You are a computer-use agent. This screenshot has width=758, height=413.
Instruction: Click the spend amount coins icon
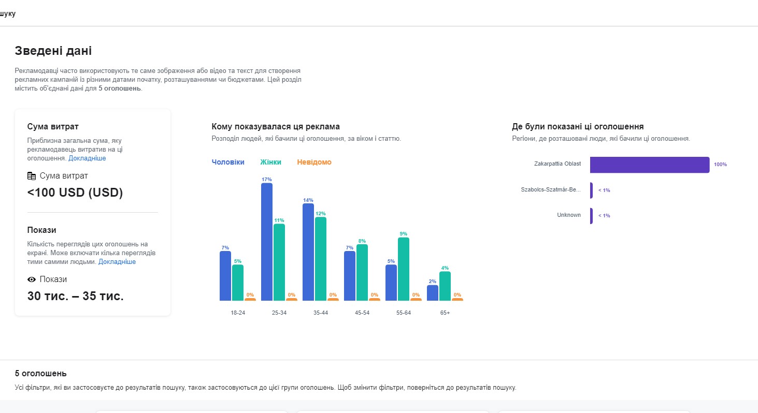click(32, 176)
